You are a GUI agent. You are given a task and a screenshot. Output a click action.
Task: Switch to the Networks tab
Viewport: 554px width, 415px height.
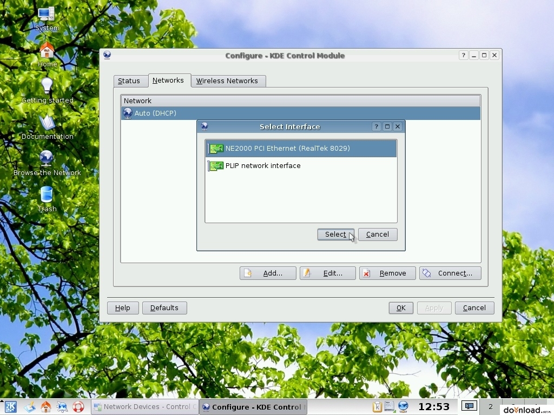pyautogui.click(x=168, y=80)
